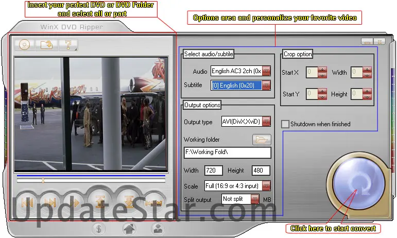The image size is (397, 238).
Task: Increase crop Height value
Action: [367, 91]
